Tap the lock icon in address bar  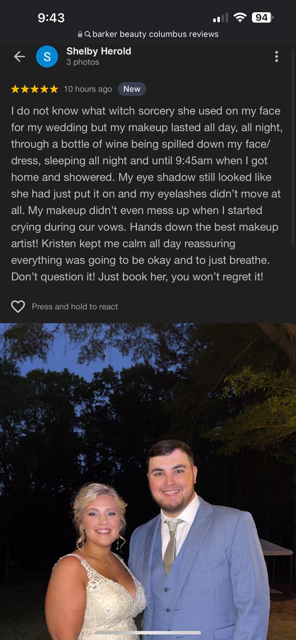(x=80, y=34)
